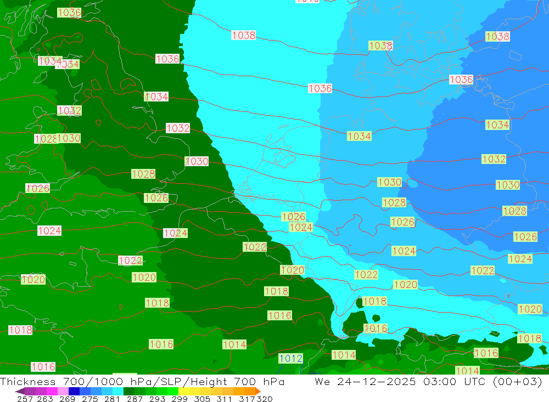Pick the bright magenta legend swatch
549x402 pixels.
[52, 391]
